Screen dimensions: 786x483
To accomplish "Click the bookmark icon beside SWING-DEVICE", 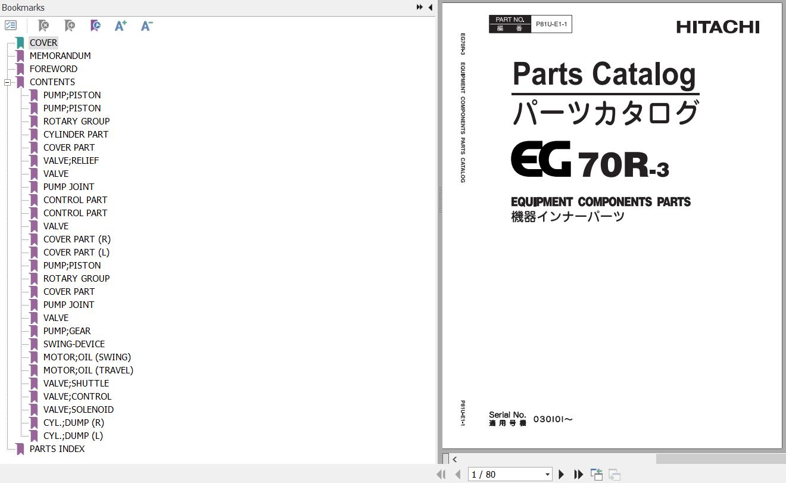I will tap(34, 344).
